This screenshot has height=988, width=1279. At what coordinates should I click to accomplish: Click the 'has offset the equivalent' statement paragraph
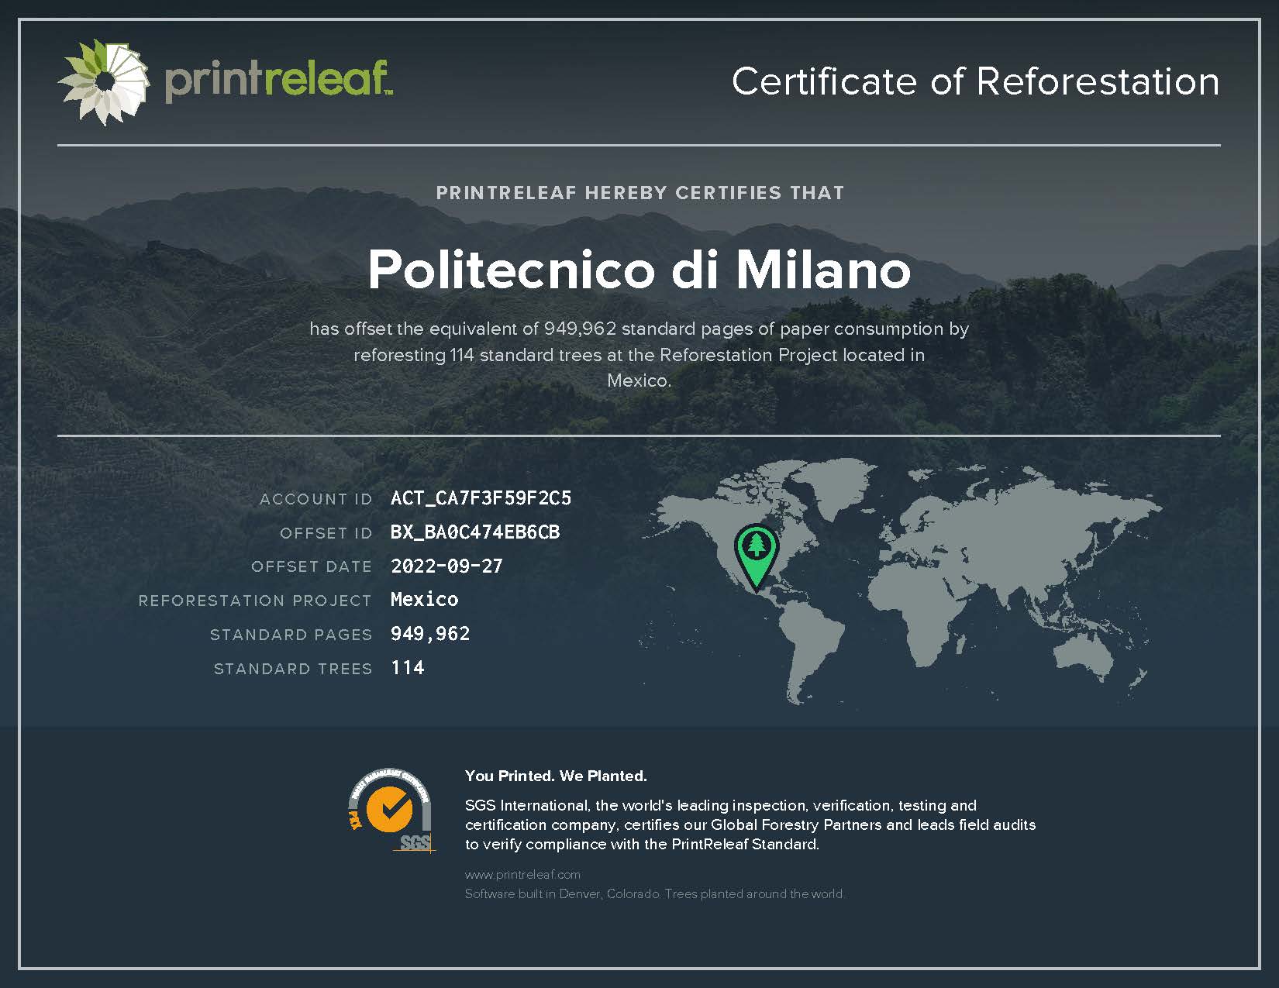[x=639, y=354]
